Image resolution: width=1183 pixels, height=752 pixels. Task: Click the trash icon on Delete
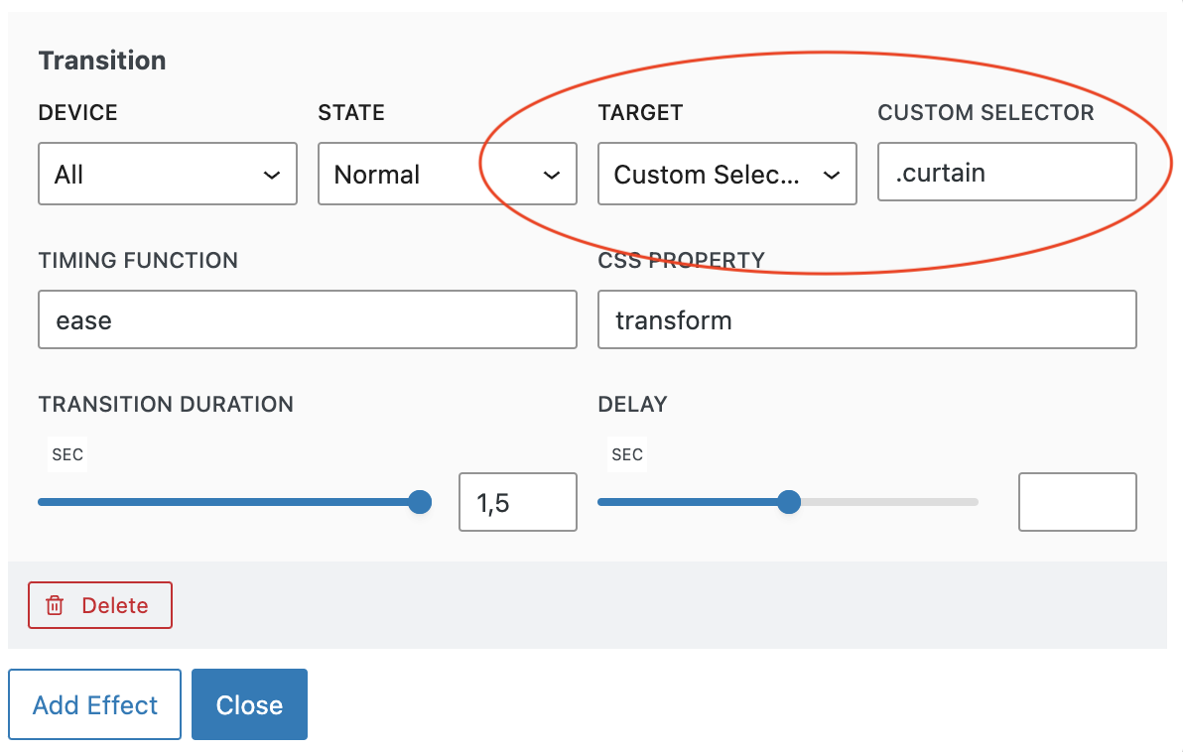(56, 606)
